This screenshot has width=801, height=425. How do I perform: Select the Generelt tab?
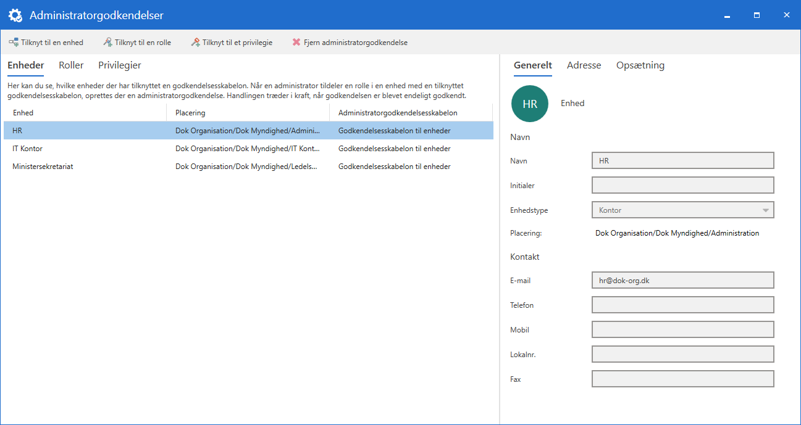pos(533,65)
